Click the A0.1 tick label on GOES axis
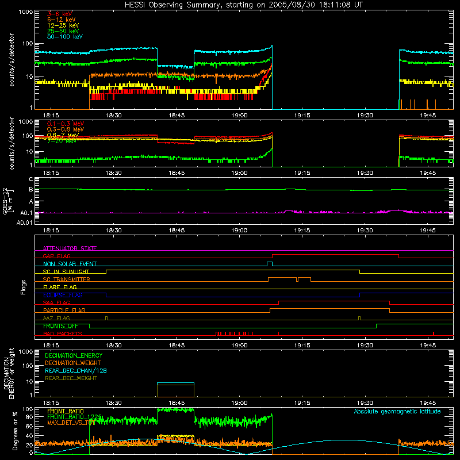This screenshot has height=460, width=460. pyautogui.click(x=26, y=213)
